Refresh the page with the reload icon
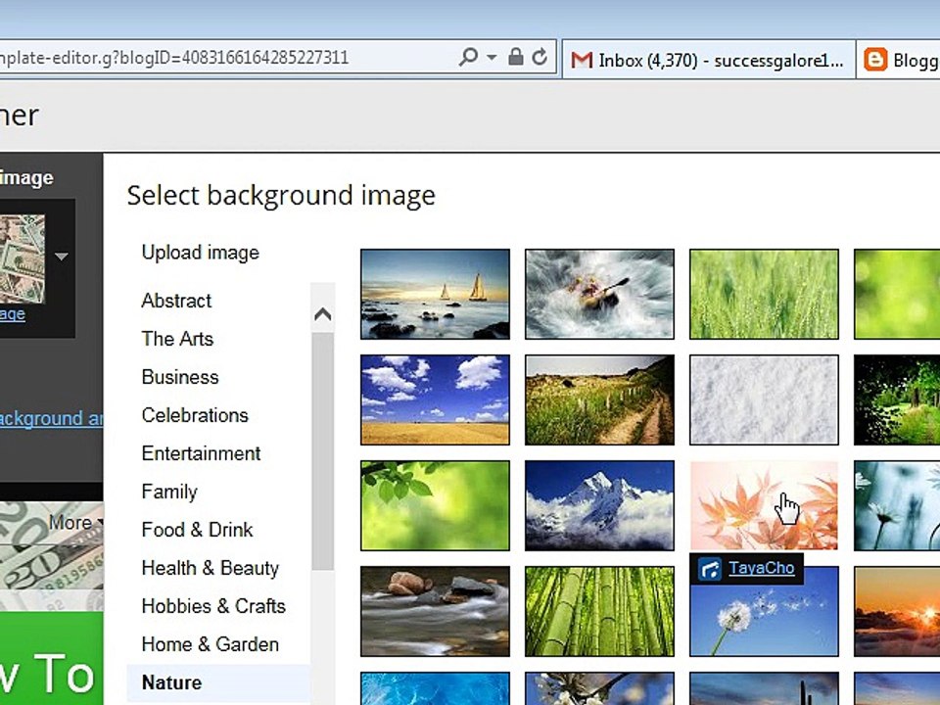 click(x=540, y=57)
